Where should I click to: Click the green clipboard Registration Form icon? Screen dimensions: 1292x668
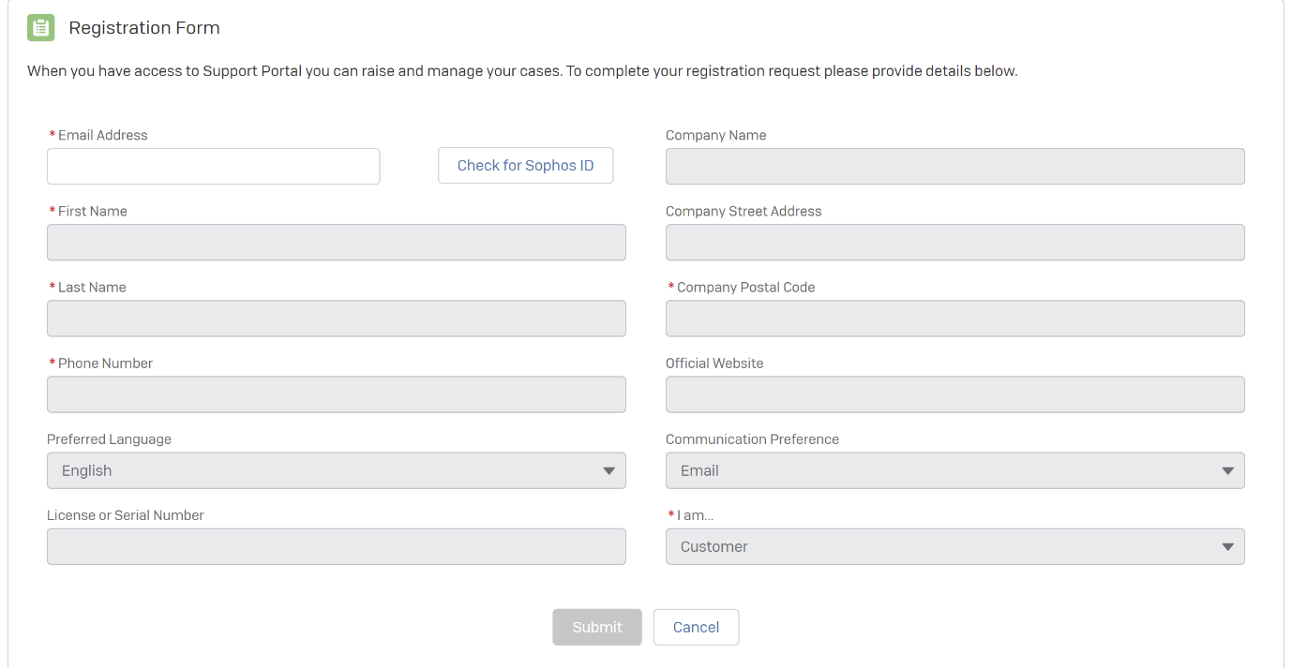click(40, 27)
